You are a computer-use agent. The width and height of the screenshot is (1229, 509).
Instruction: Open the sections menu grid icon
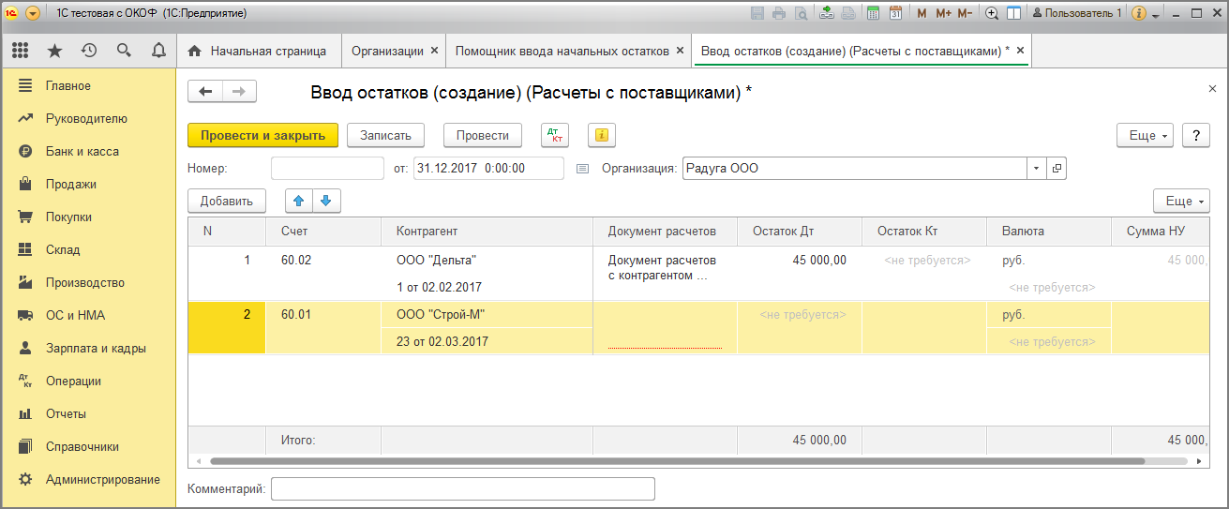point(21,51)
